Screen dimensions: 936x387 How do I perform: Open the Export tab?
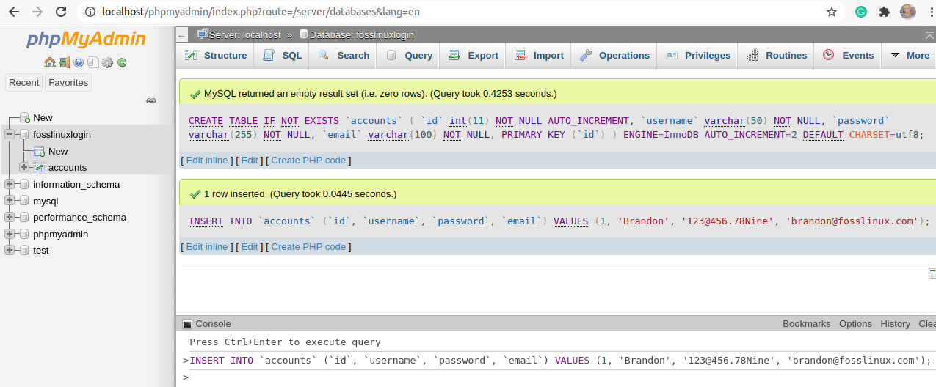pos(473,56)
